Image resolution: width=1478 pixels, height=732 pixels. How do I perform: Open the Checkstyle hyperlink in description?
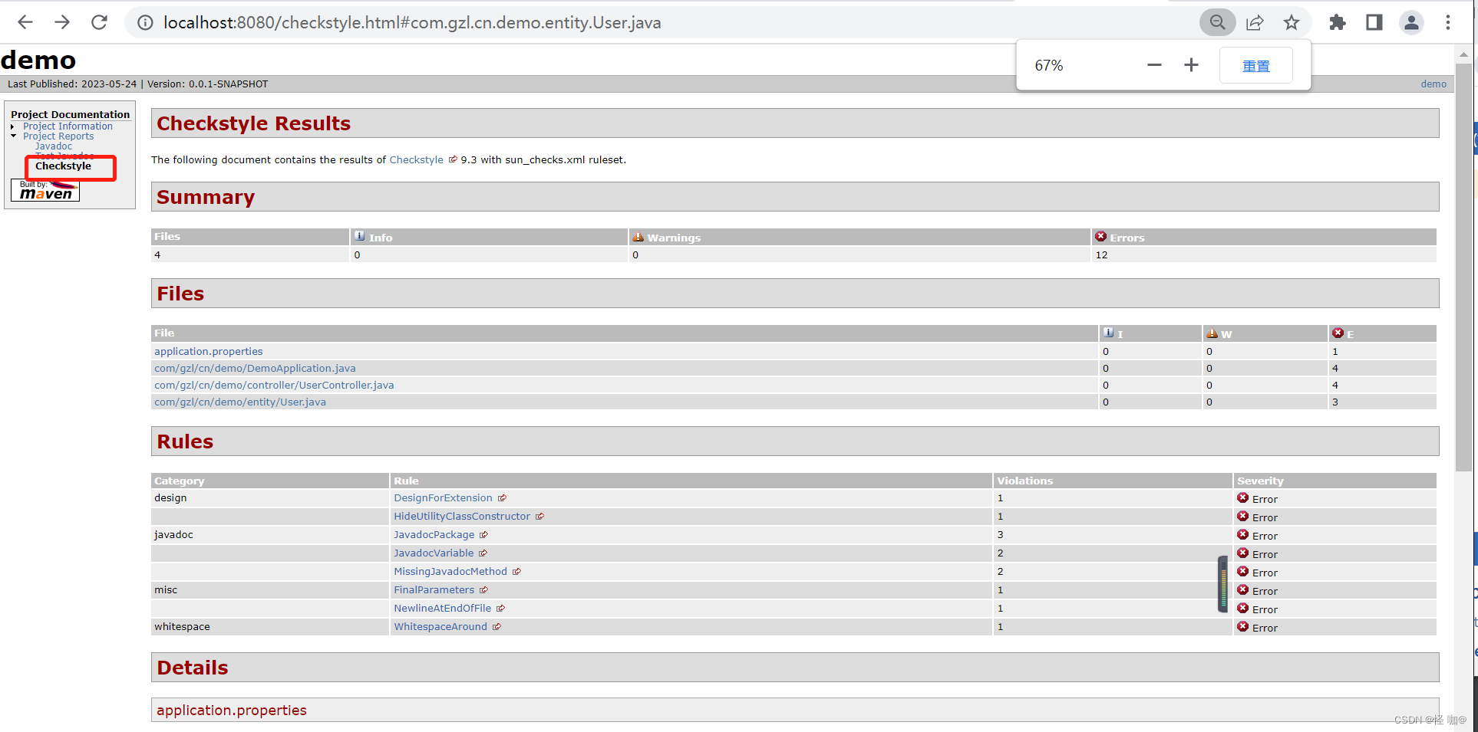[x=416, y=160]
